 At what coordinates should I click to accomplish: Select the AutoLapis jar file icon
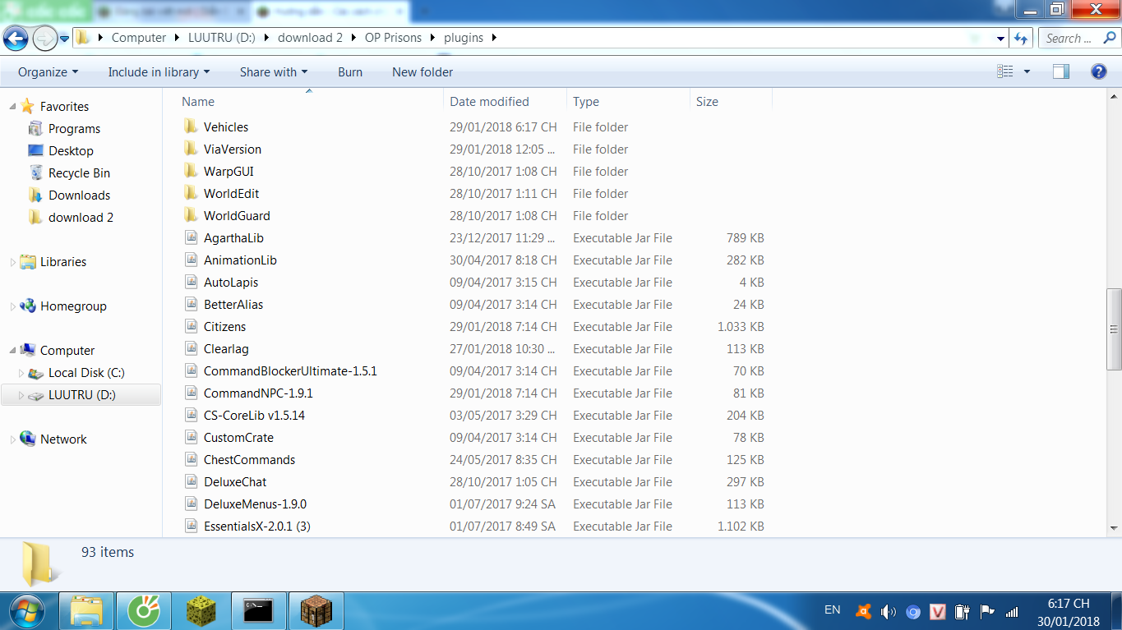coord(191,282)
